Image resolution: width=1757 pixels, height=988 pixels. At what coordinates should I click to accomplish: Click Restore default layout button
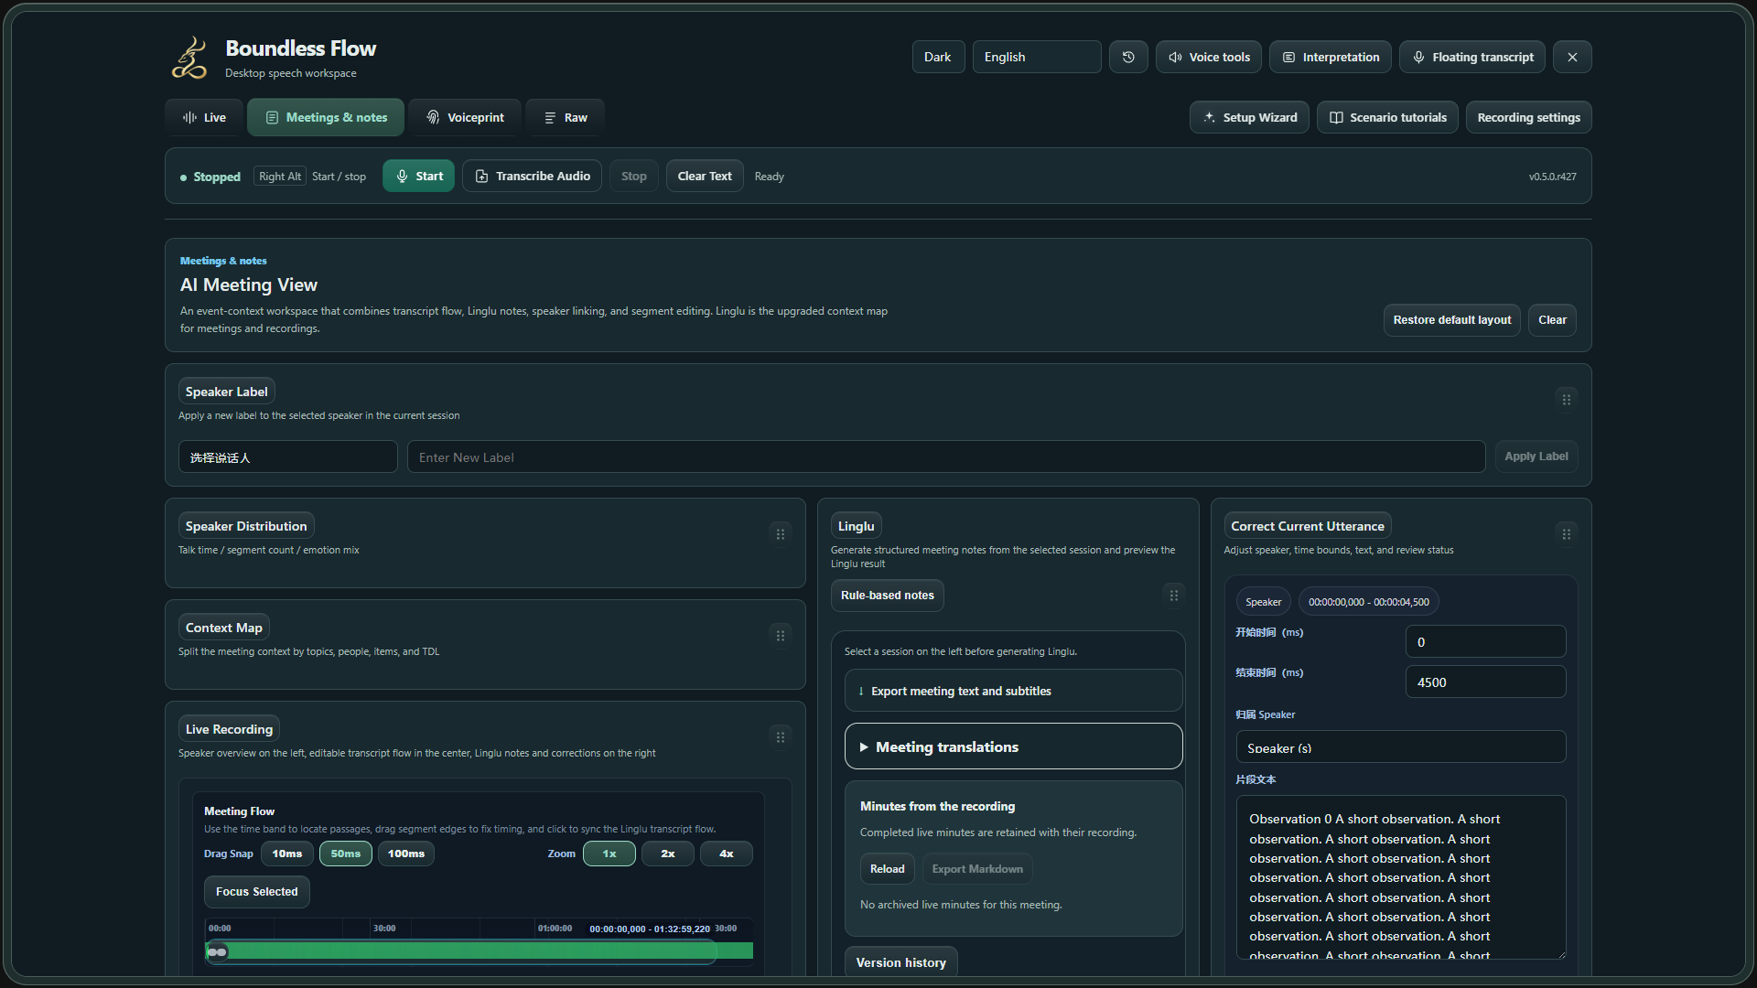(x=1451, y=320)
